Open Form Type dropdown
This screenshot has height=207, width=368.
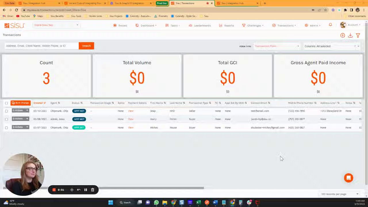pos(277,46)
